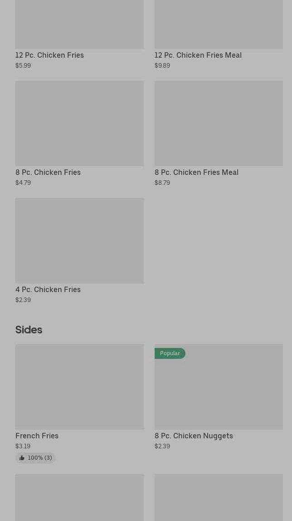The height and width of the screenshot is (521, 292).
Task: Select the 8 Pc. Chicken Fries Meal name
Action: (196, 172)
